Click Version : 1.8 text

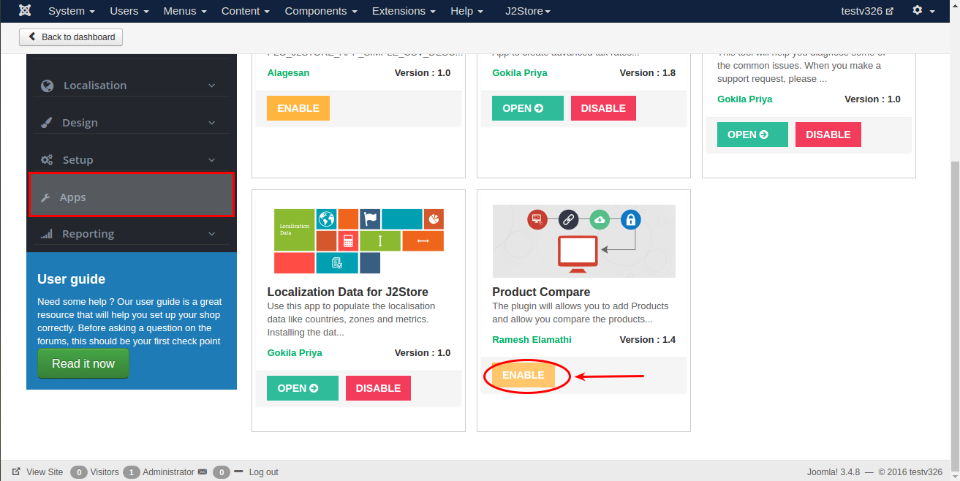[648, 73]
